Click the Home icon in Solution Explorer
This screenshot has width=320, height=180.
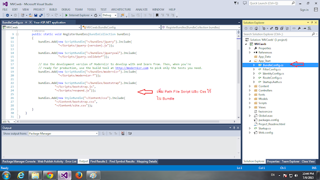coord(256,28)
